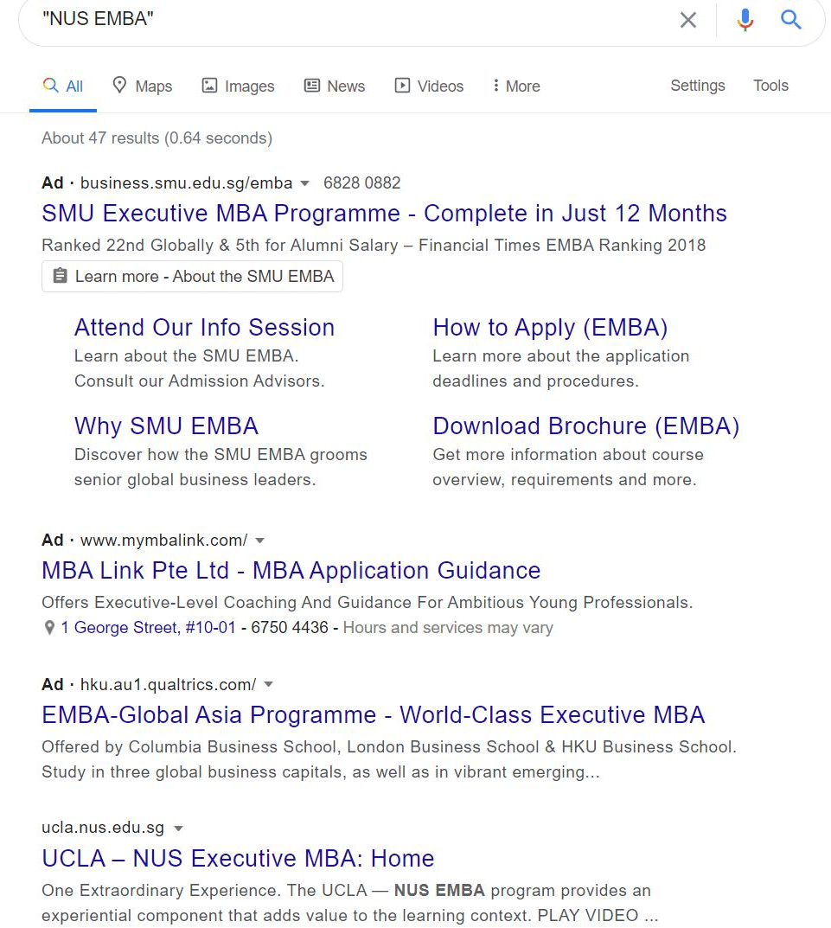Click "senior global business leaders." text

tap(195, 480)
